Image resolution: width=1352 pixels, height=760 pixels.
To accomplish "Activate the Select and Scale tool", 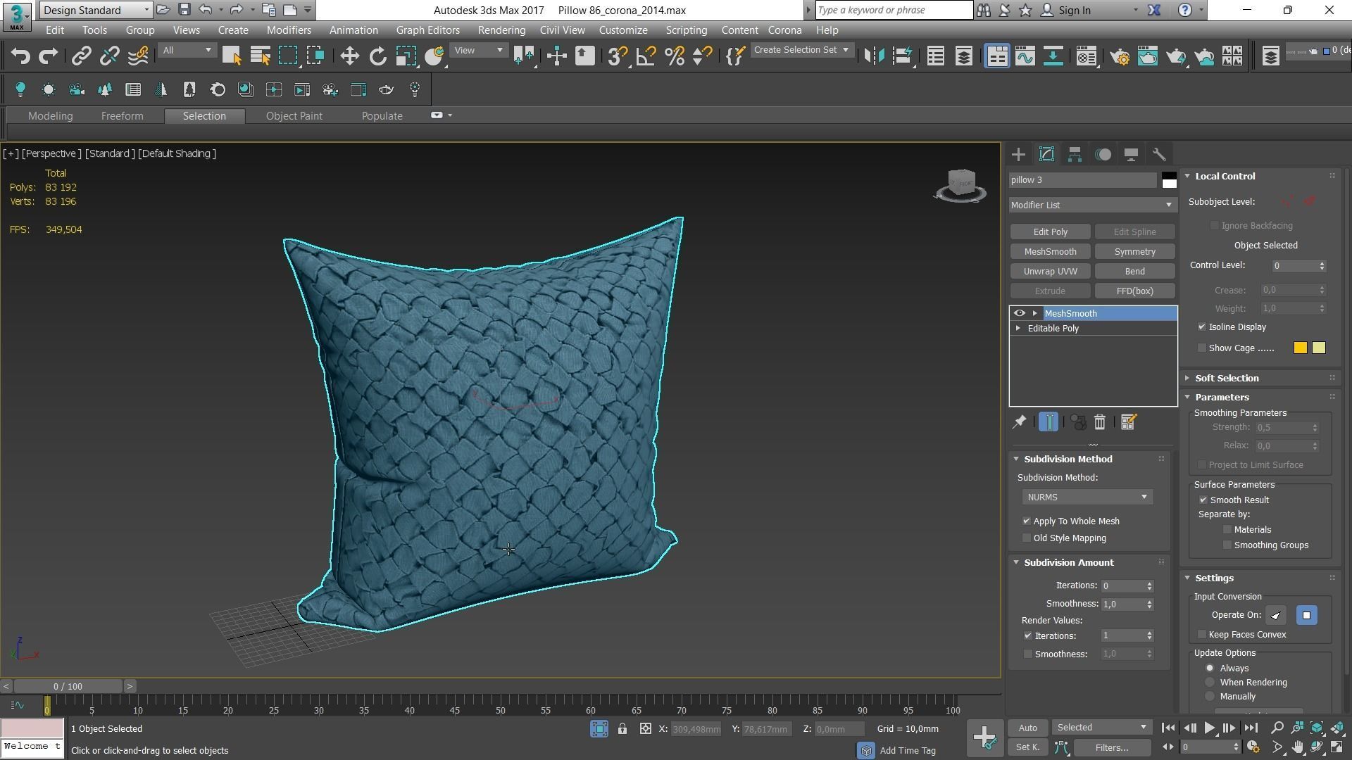I will (x=406, y=56).
